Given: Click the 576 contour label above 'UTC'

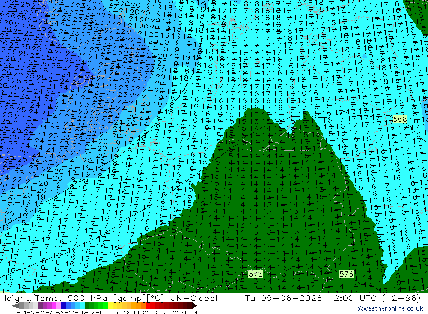Looking at the screenshot, I should (x=346, y=274).
